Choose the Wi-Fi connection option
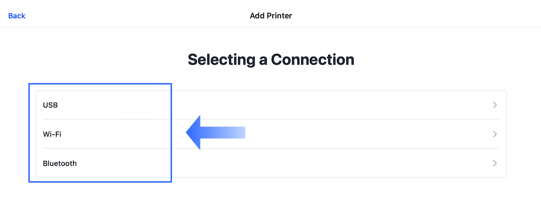The height and width of the screenshot is (209, 541). point(271,134)
